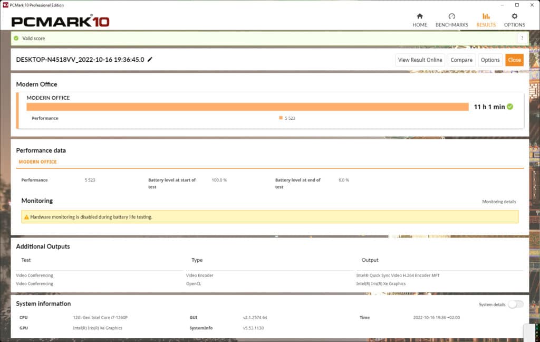Switch to the Benchmarks tab
The height and width of the screenshot is (342, 540).
(x=451, y=20)
